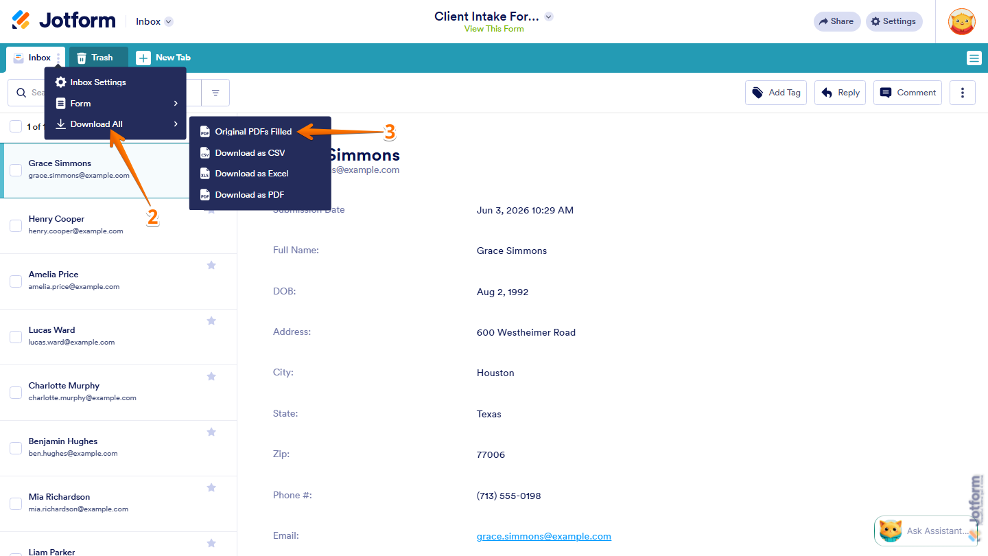Expand the Client Intake Form title dropdown

click(549, 16)
